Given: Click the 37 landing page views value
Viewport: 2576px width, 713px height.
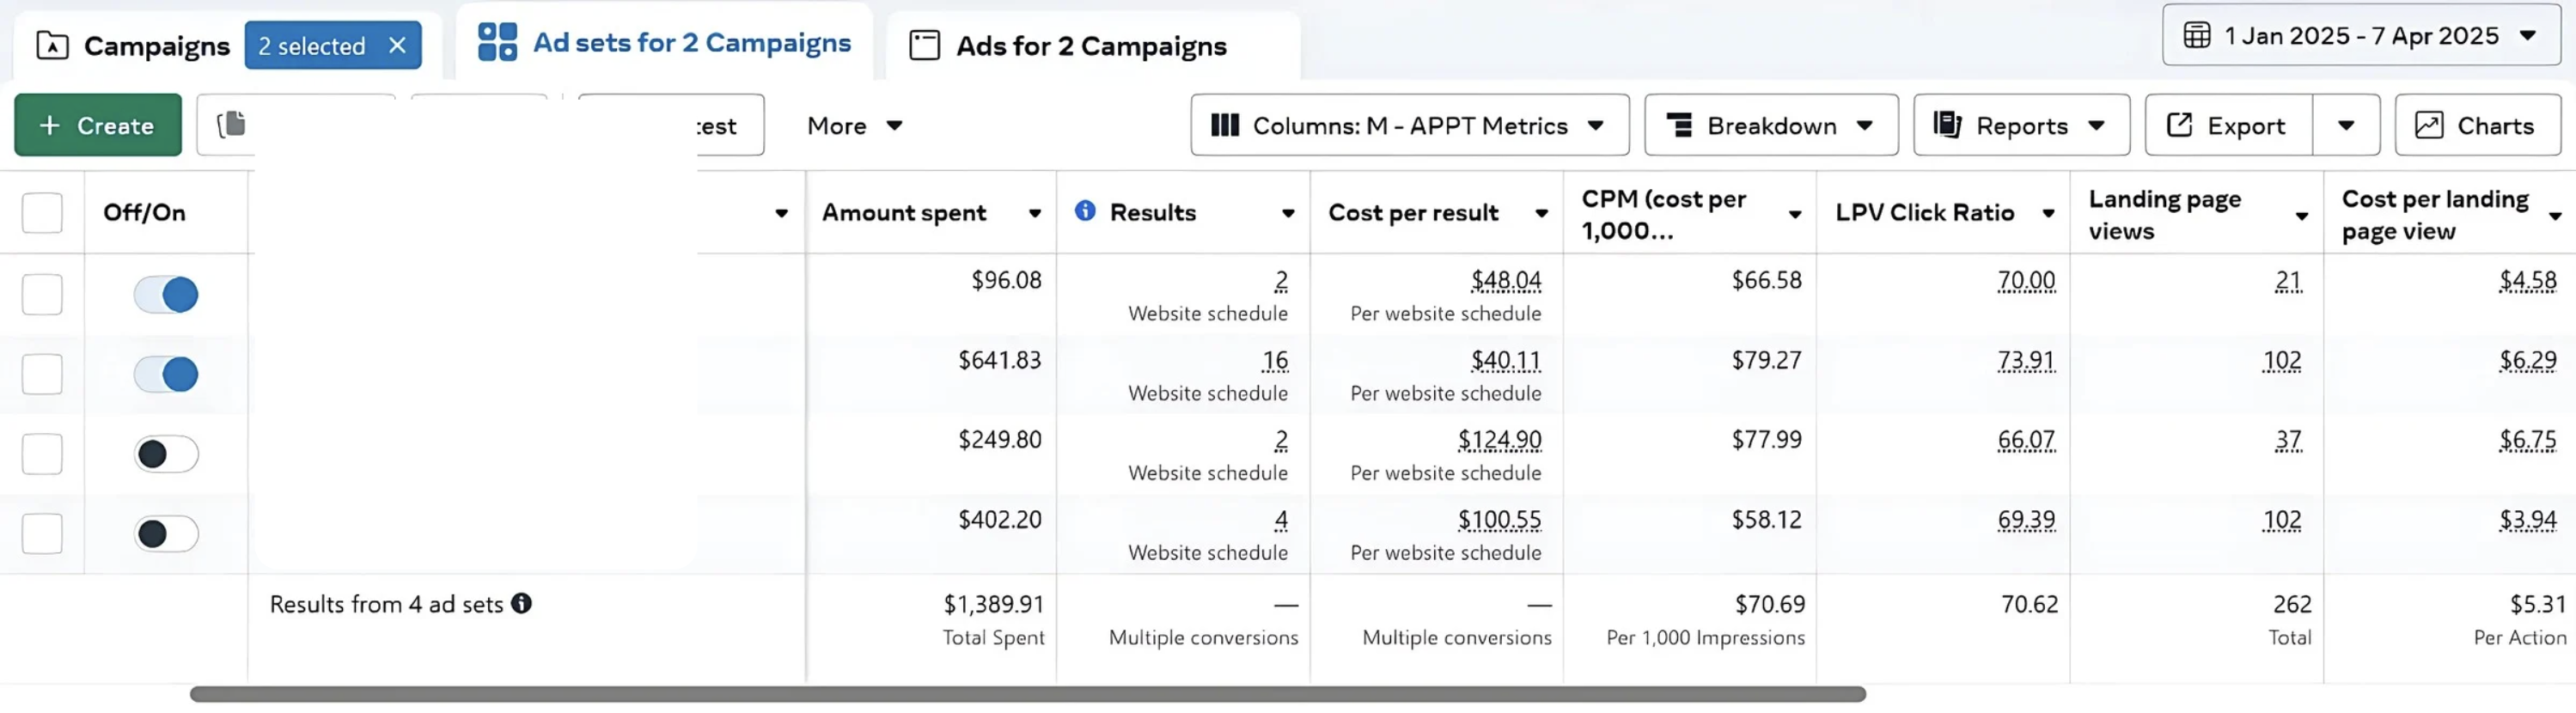Looking at the screenshot, I should pyautogui.click(x=2288, y=440).
